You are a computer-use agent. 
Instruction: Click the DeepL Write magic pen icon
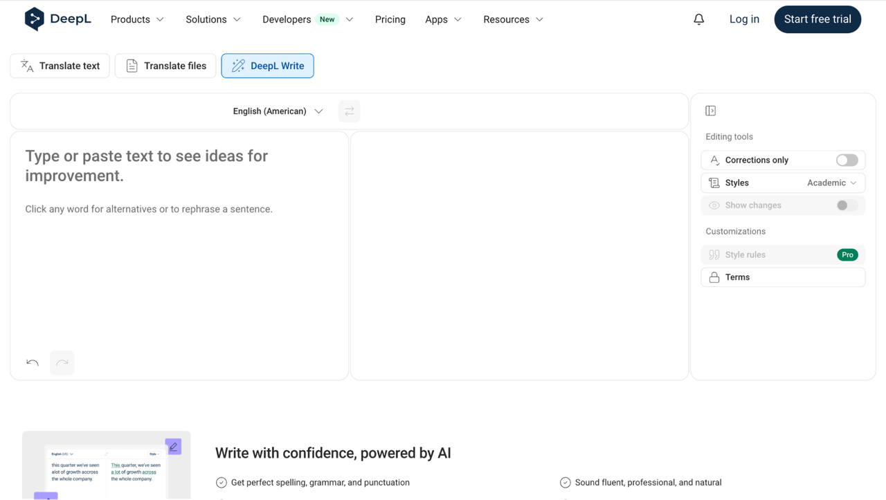click(238, 66)
